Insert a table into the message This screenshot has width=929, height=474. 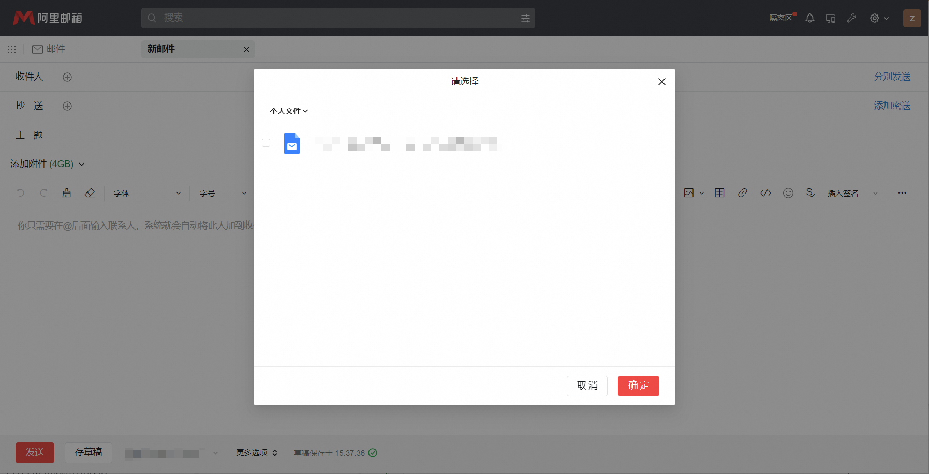(719, 193)
